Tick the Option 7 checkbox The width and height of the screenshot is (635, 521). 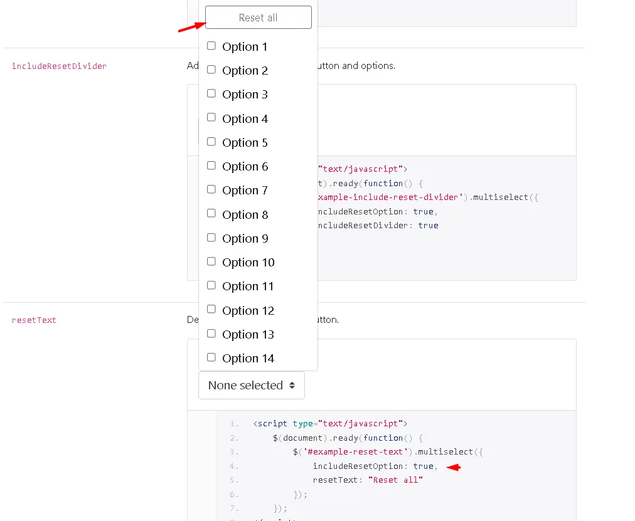pos(211,189)
